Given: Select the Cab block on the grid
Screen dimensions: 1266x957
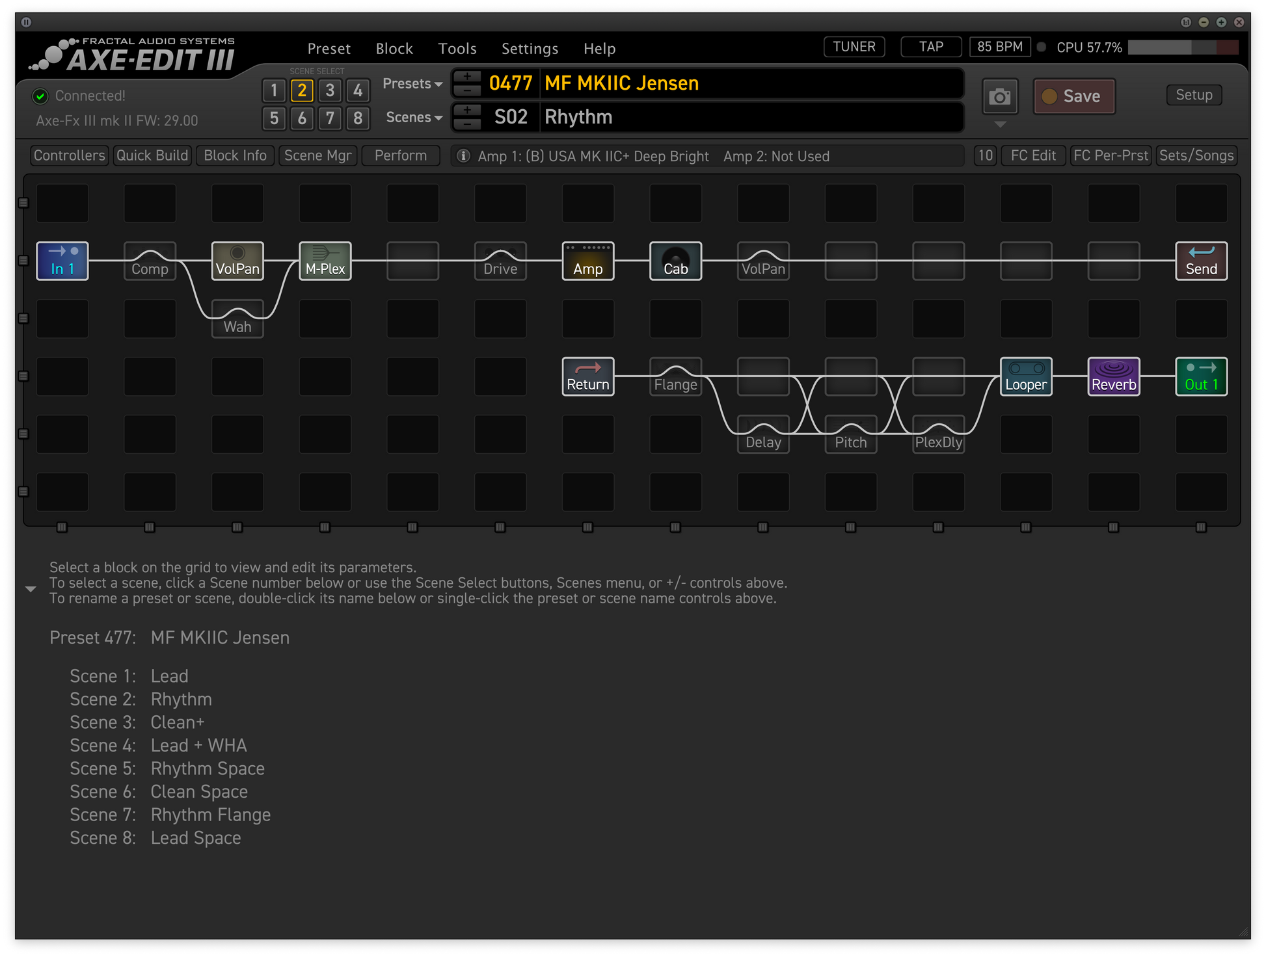Looking at the screenshot, I should 675,261.
